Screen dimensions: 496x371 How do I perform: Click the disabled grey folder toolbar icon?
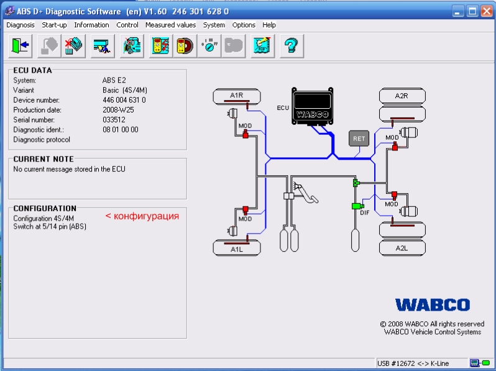coord(234,46)
